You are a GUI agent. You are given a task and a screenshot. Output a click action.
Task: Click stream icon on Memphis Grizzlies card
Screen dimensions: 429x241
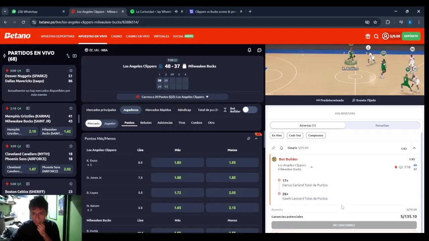(28, 108)
